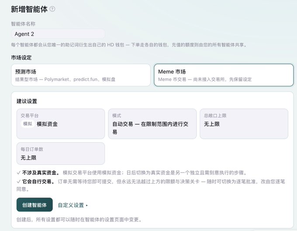Click the checkmark before 它会自行交易

18,181
